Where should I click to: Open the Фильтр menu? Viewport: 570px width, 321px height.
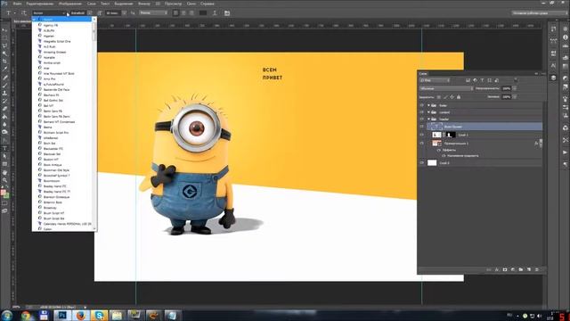[144, 4]
